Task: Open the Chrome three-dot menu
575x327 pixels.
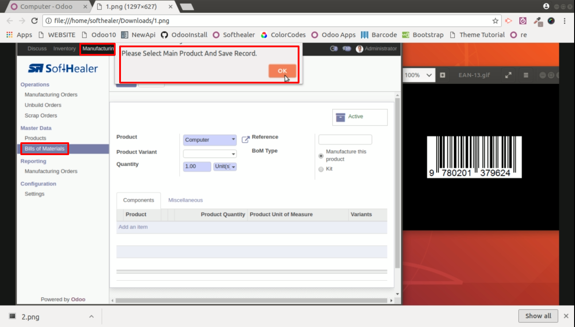Action: [x=564, y=21]
